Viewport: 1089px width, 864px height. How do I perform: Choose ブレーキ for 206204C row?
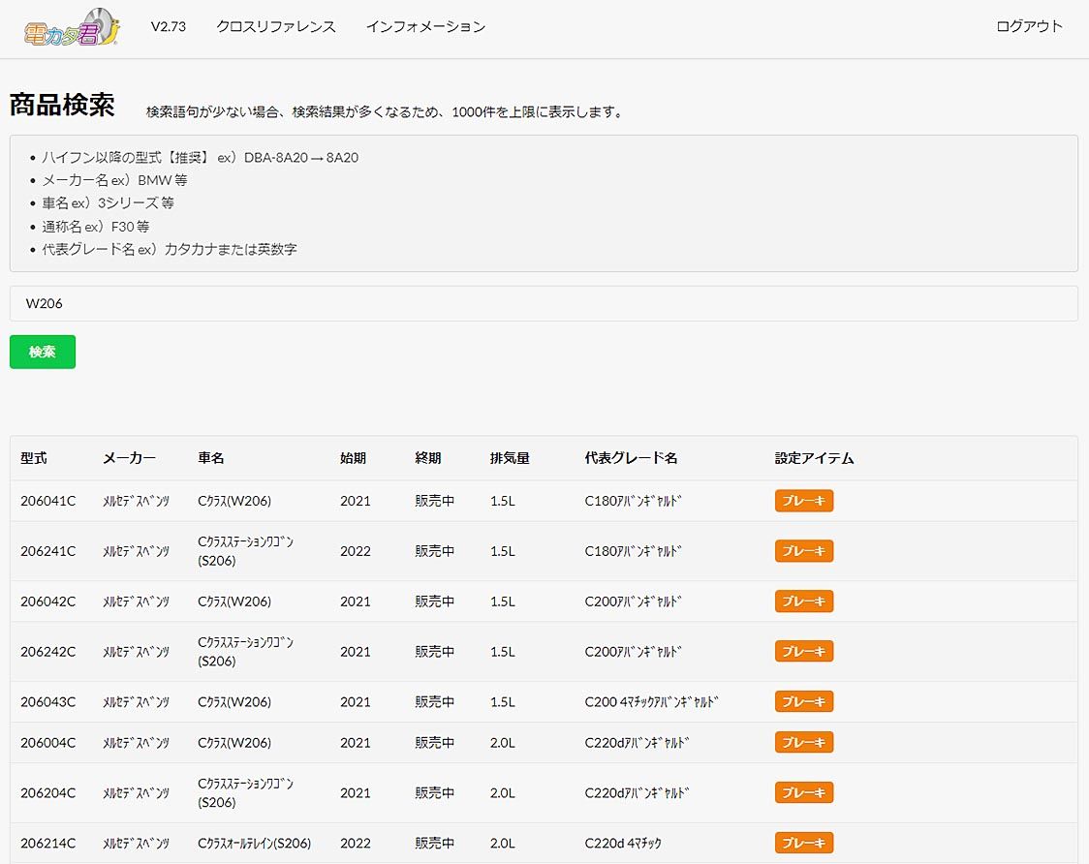(803, 793)
